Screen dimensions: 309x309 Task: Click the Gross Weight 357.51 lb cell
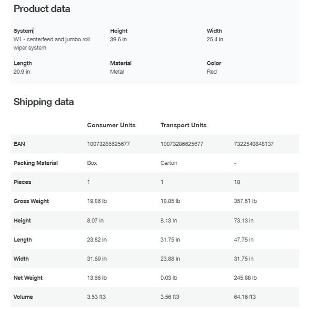(x=245, y=201)
